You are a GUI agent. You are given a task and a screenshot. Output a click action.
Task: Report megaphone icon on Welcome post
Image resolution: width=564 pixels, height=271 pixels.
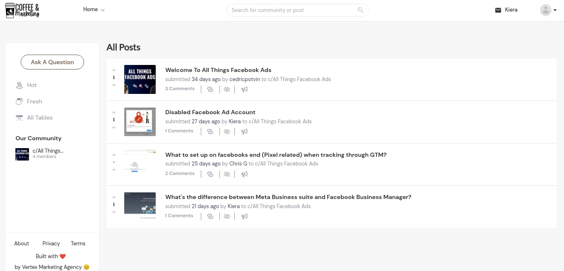click(245, 89)
